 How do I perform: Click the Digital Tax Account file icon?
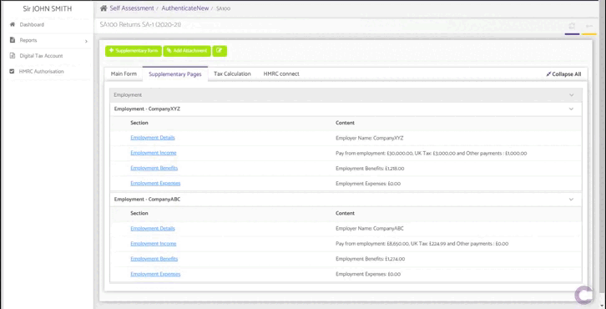coord(12,56)
